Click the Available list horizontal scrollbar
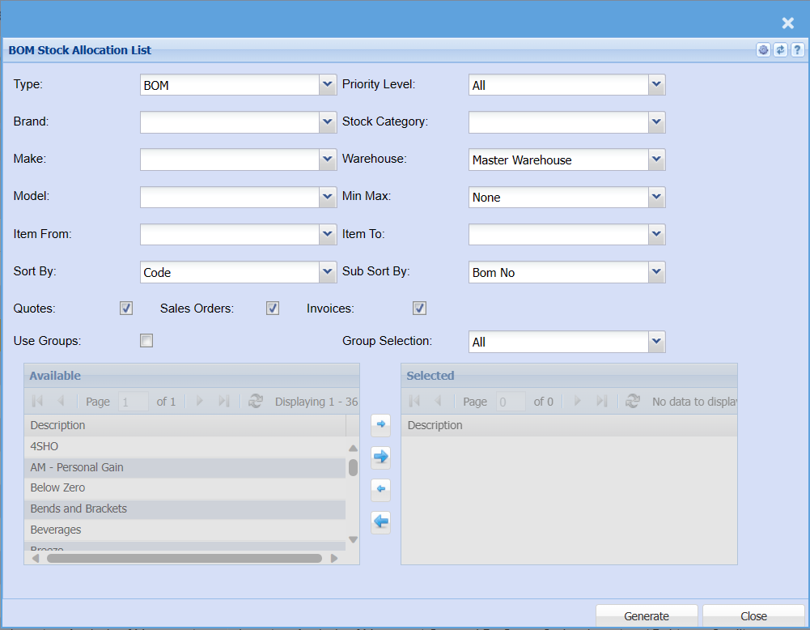The image size is (810, 630). 184,558
